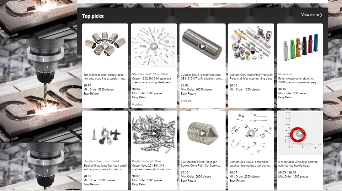Select the bottom-row conical spring product thumbnail
Screen dimensions: 342x191
pyautogui.click(x=251, y=133)
